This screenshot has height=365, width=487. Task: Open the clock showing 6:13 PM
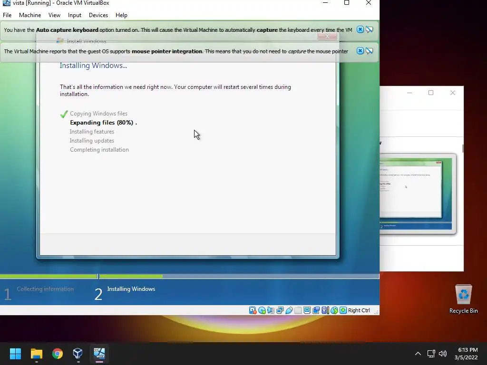point(466,354)
